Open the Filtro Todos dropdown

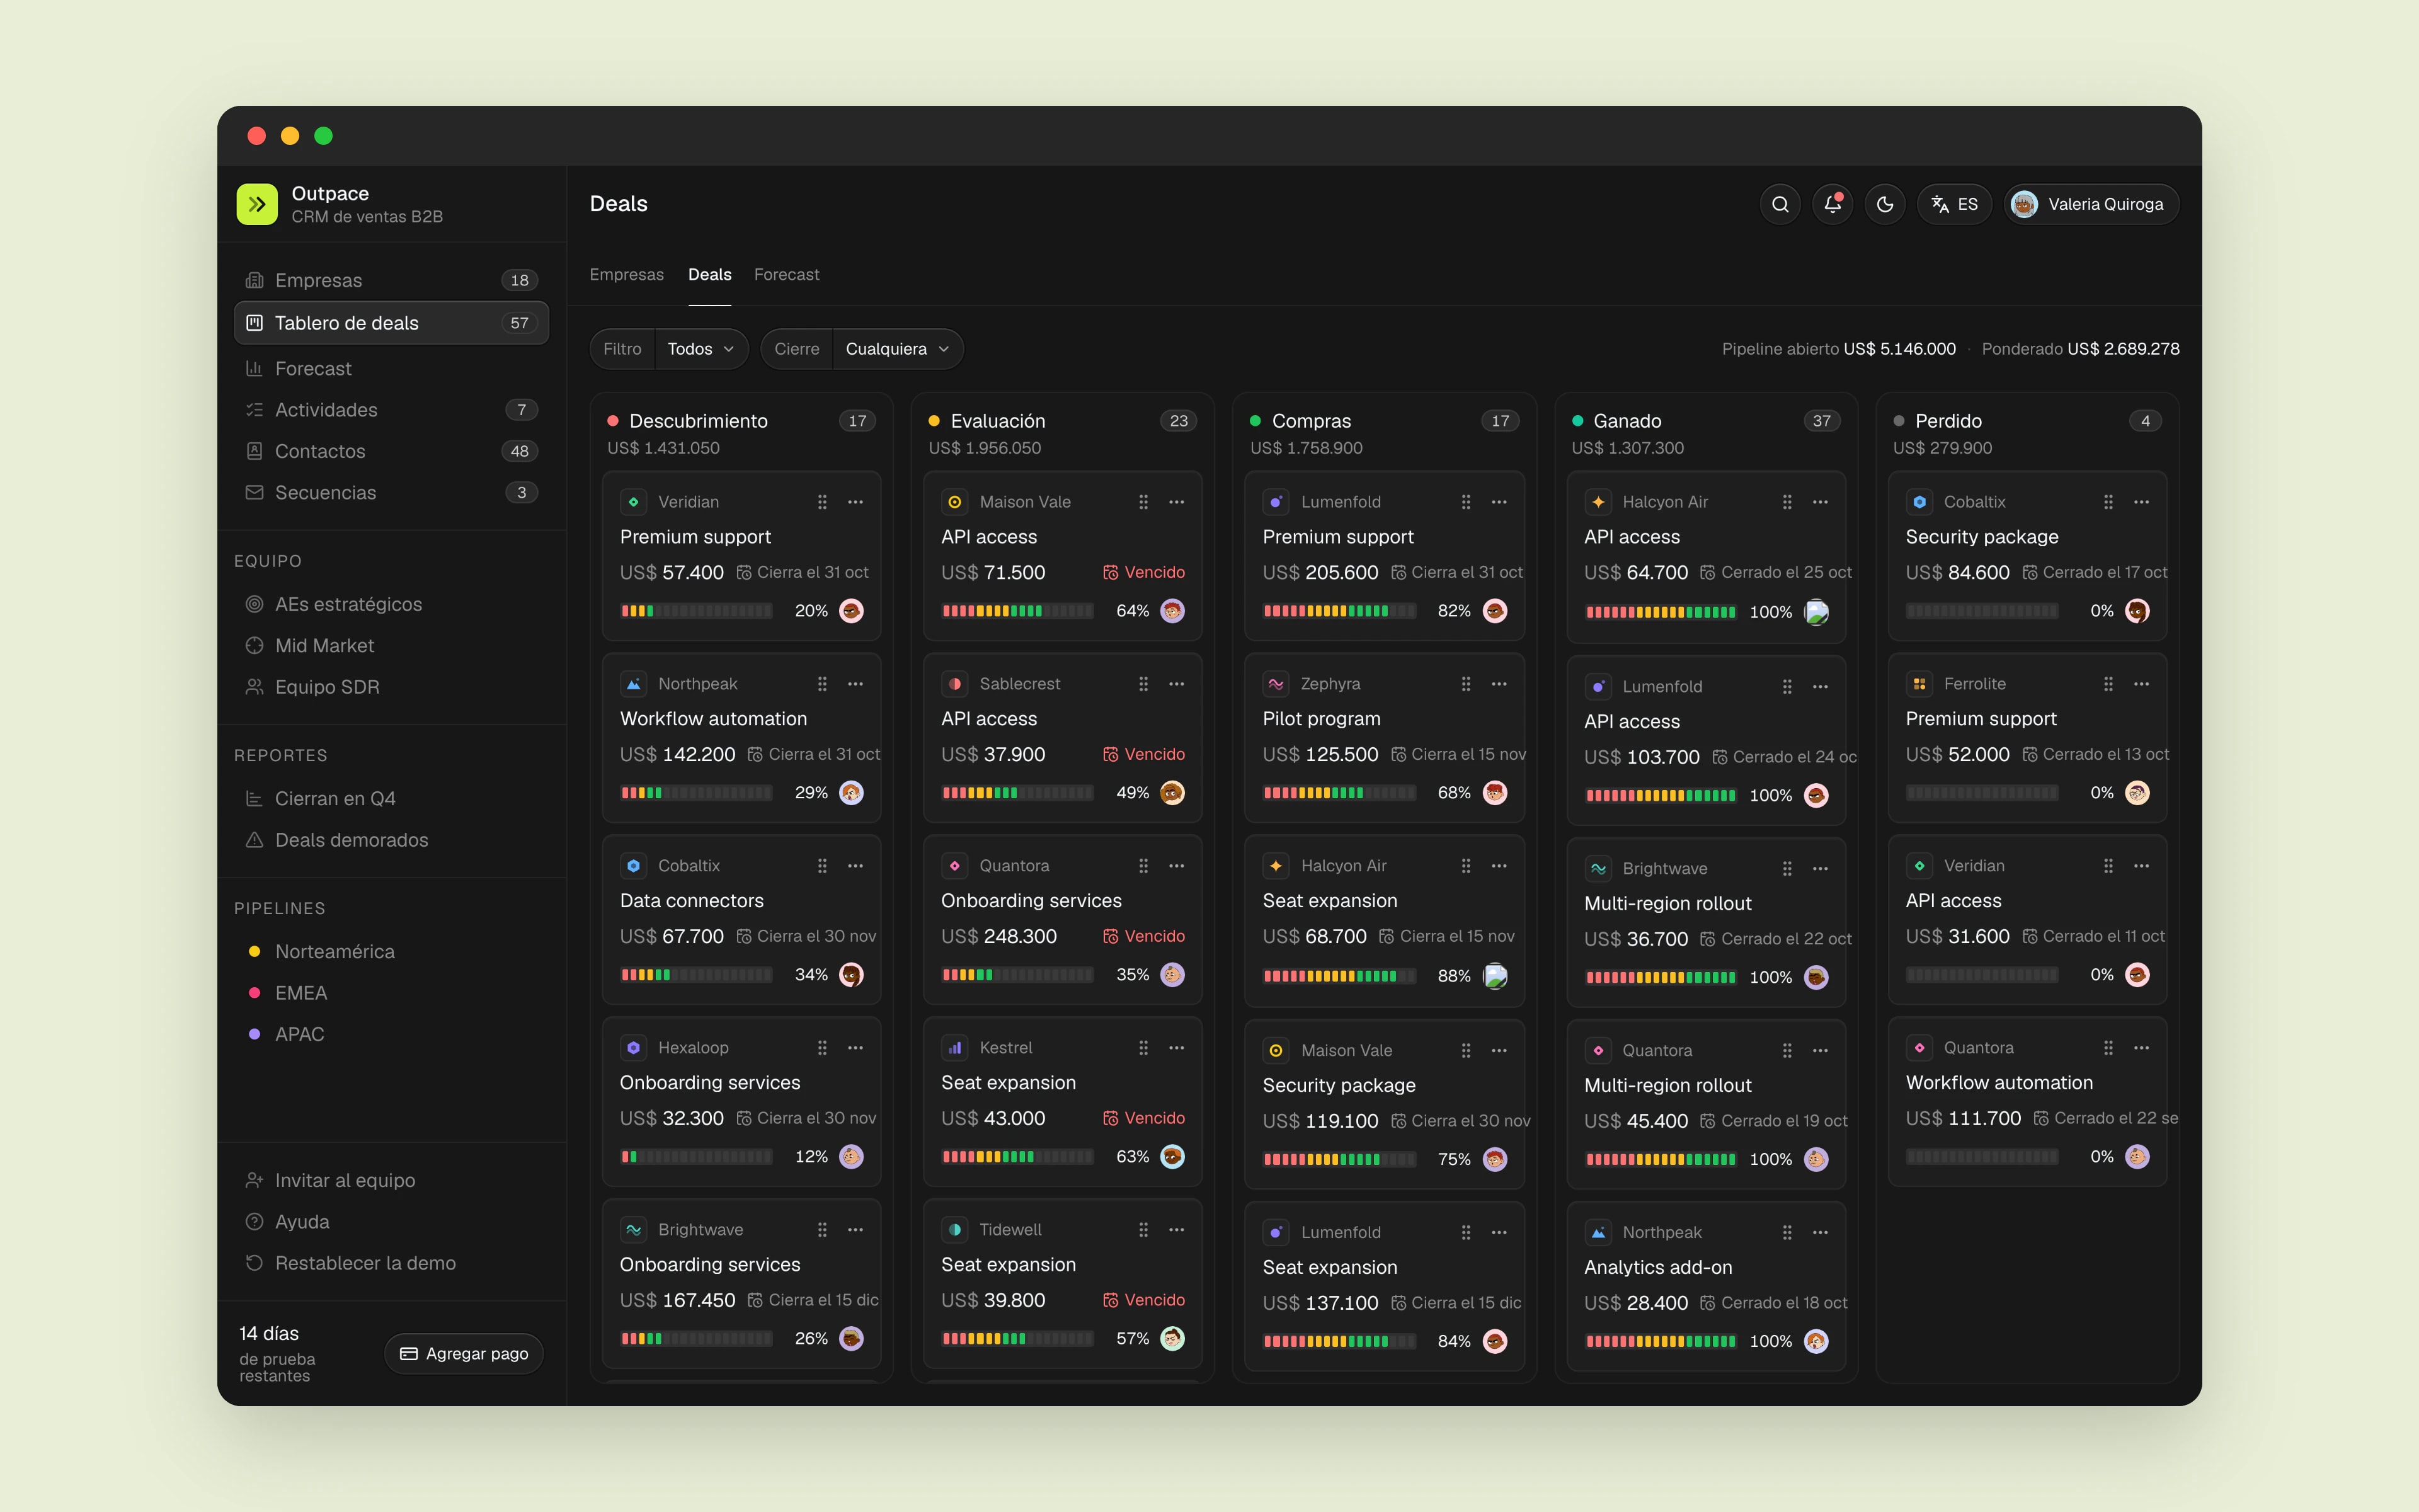click(701, 349)
